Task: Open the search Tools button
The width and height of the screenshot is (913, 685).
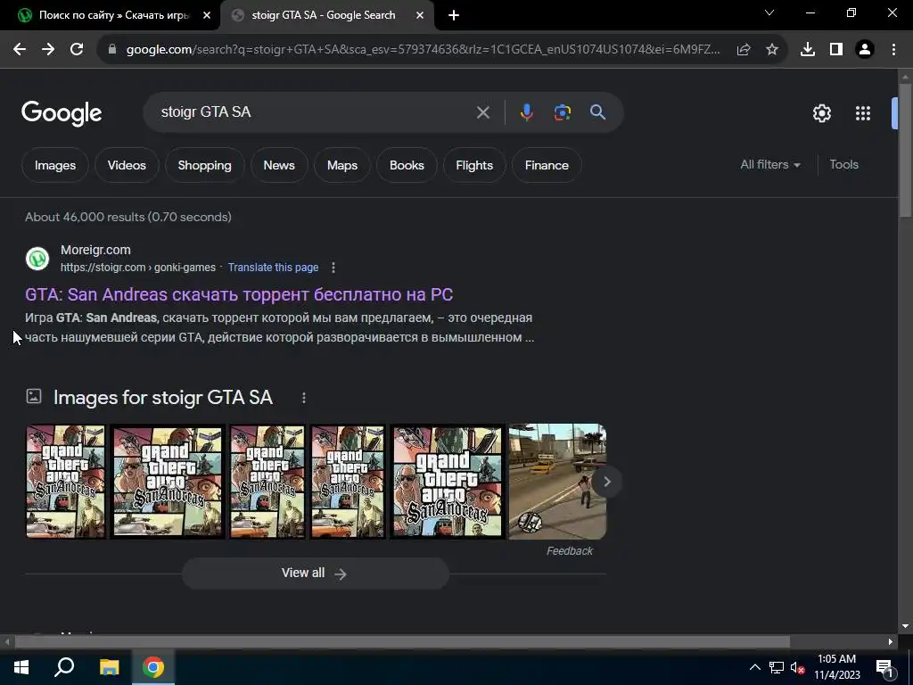Action: [843, 165]
